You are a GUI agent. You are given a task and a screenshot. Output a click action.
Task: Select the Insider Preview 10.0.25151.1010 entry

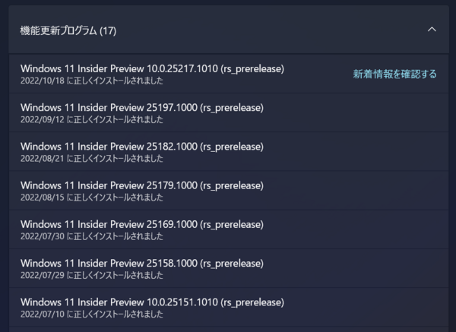coord(152,302)
